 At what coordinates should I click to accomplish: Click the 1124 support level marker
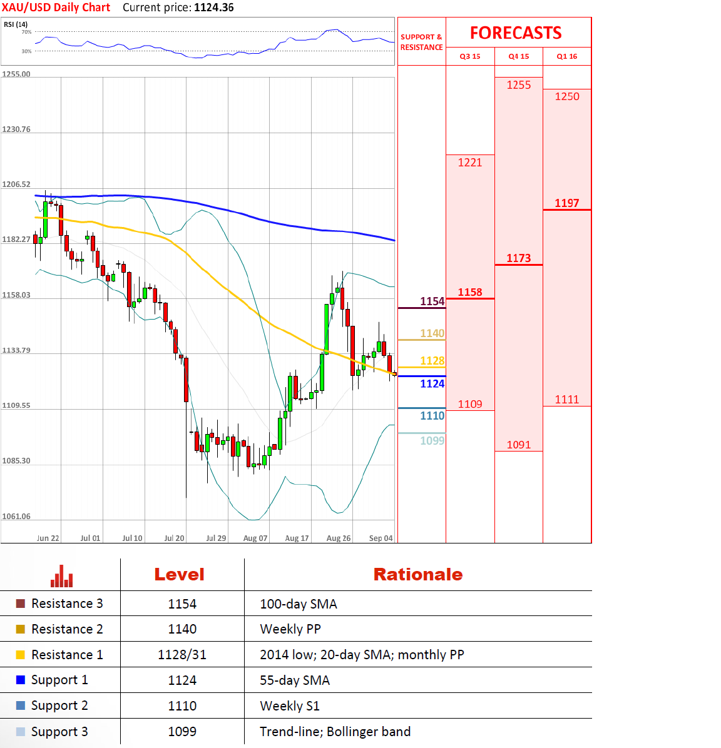coord(432,383)
